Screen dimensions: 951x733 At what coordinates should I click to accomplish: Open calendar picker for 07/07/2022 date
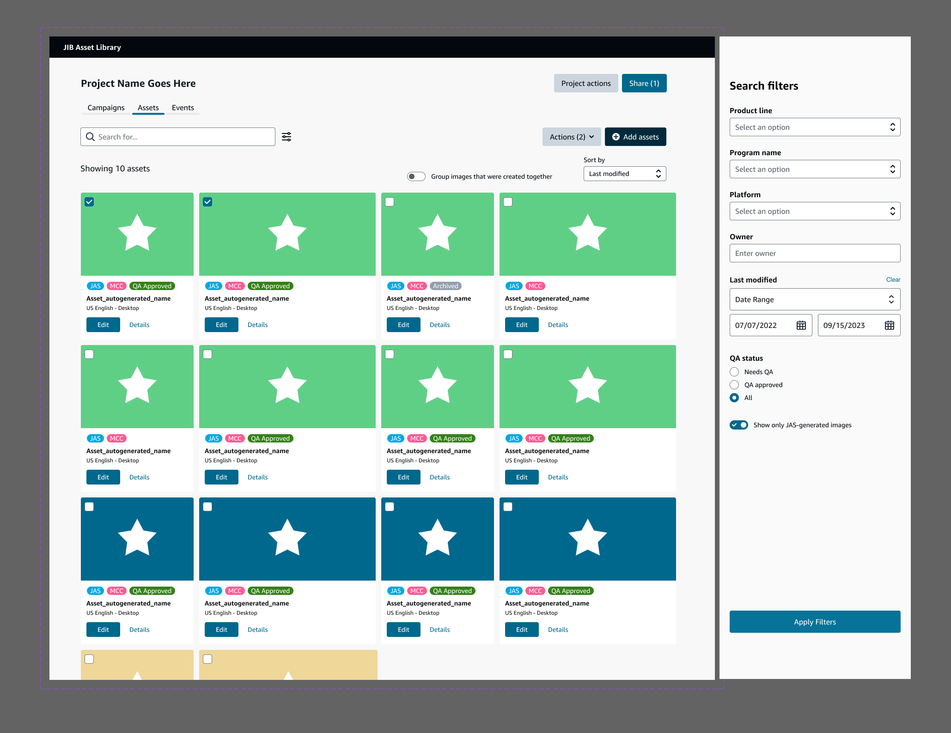(801, 325)
